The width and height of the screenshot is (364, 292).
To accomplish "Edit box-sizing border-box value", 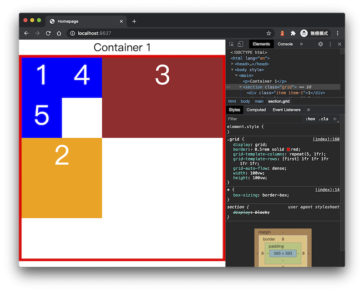I will tap(275, 195).
